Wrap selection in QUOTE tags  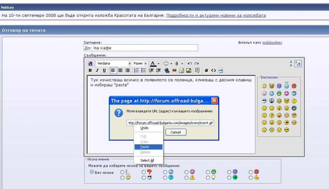coord(197,71)
